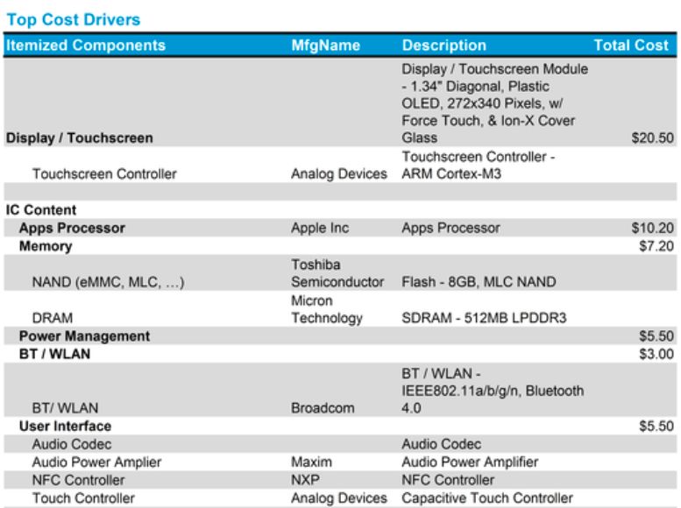This screenshot has height=508, width=681.
Task: Click the 'Description' column header
Action: tap(443, 46)
